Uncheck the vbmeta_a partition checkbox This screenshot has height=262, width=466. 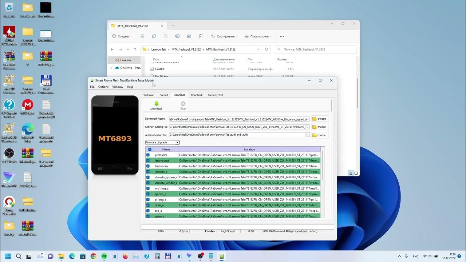148,172
